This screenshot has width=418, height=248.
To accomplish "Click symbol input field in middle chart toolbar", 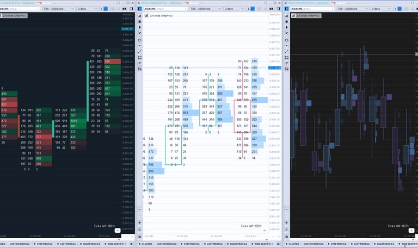I will coord(165,9).
